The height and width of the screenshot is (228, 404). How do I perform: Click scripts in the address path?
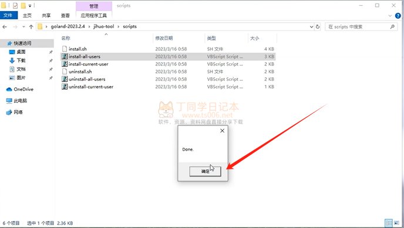130,26
